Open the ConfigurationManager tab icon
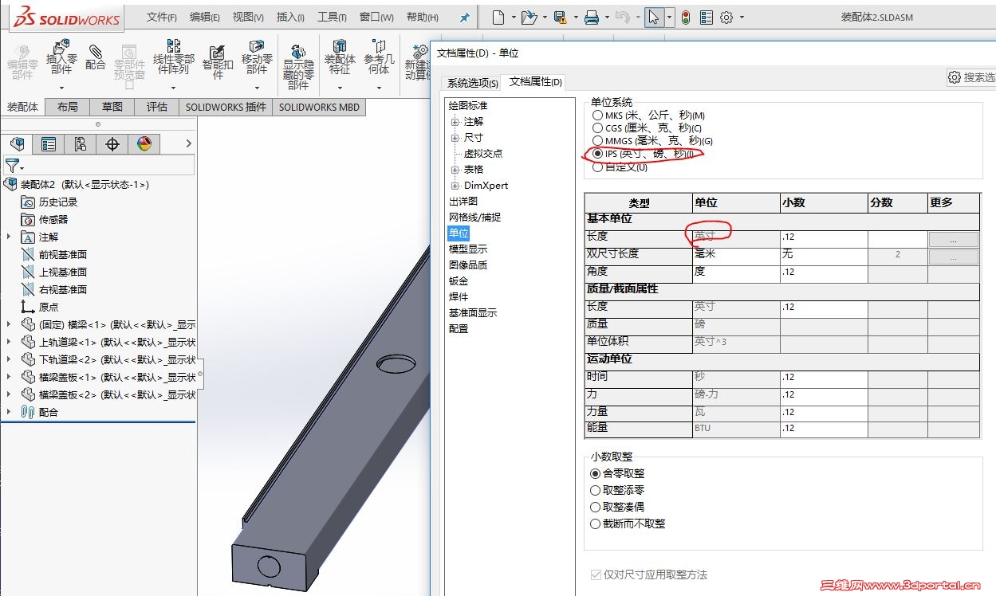The width and height of the screenshot is (996, 596). [81, 143]
